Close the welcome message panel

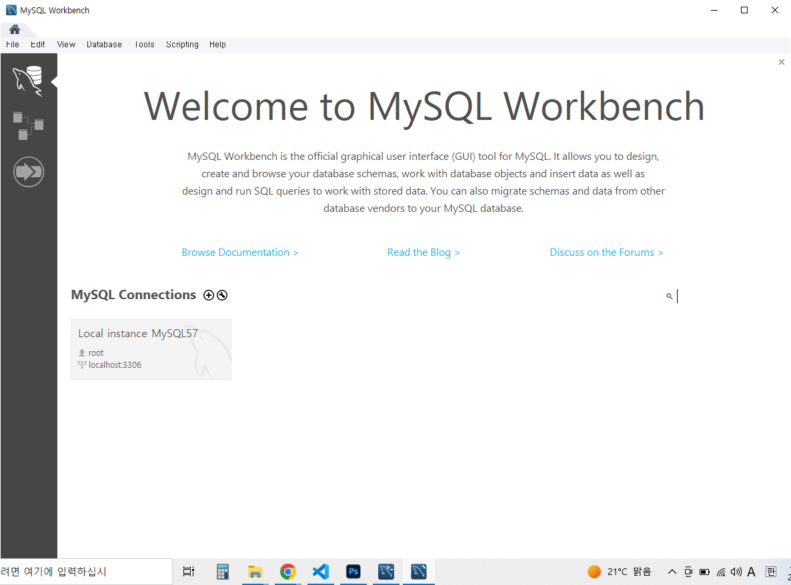[x=782, y=62]
